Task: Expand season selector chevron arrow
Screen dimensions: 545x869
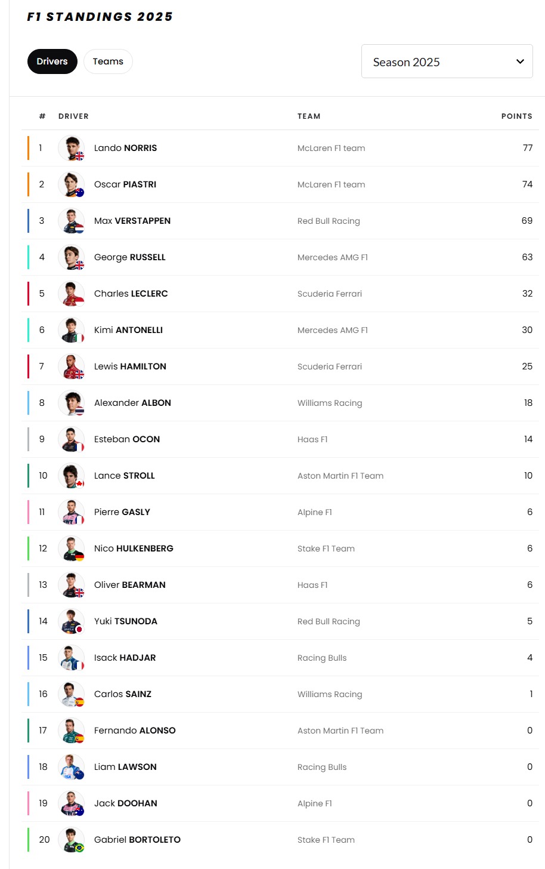Action: [x=520, y=61]
